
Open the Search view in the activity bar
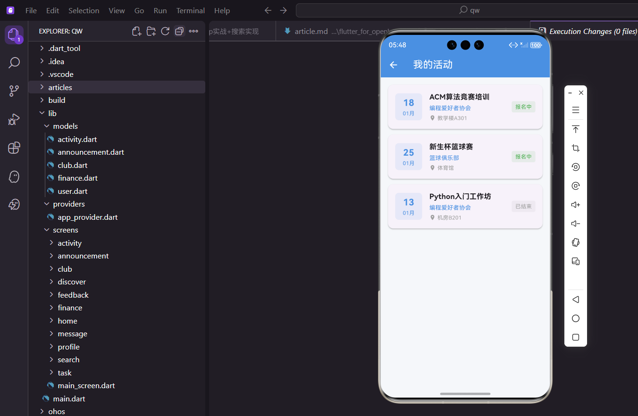click(14, 62)
